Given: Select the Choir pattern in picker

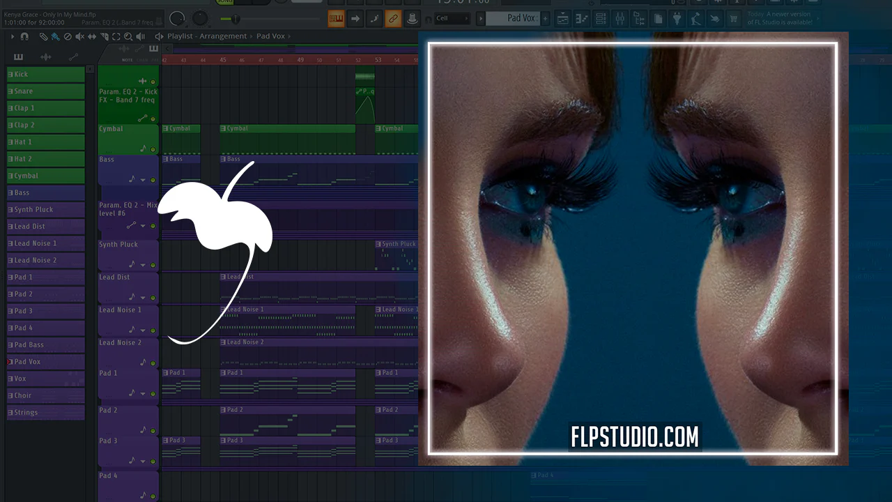Looking at the screenshot, I should [46, 395].
